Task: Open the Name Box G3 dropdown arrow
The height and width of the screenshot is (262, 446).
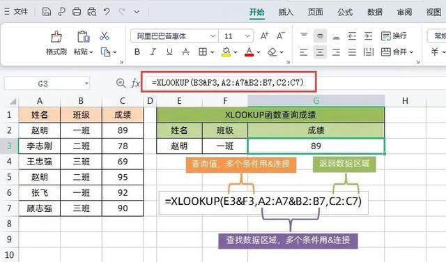Action: point(86,84)
